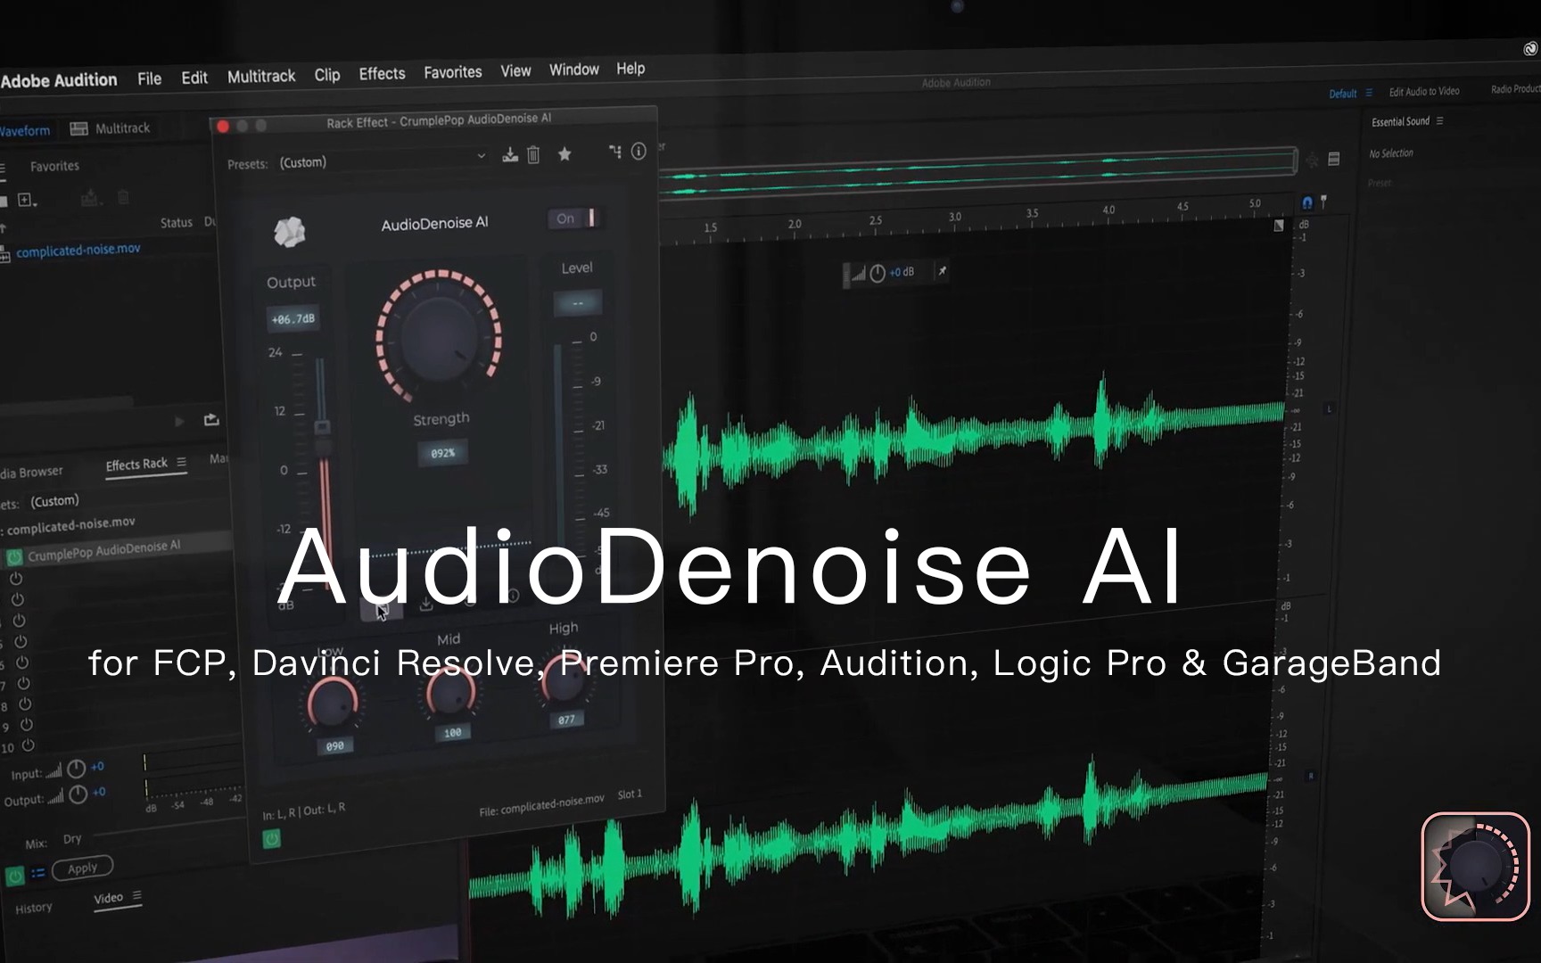Click the Strength 092% value field
The height and width of the screenshot is (963, 1541).
click(443, 453)
